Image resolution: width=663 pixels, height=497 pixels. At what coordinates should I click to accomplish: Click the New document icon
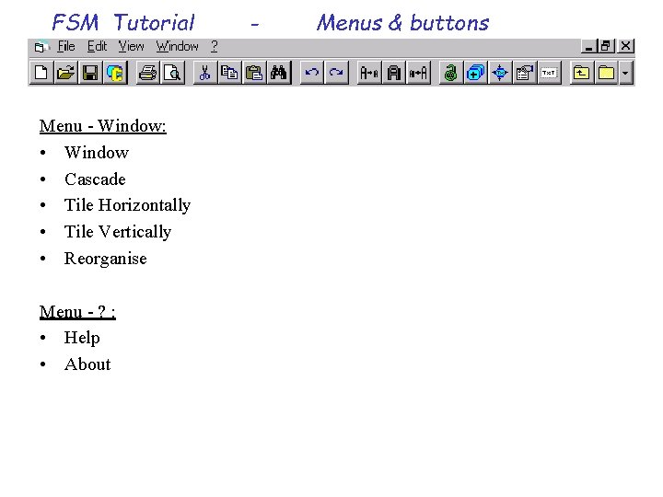point(41,73)
